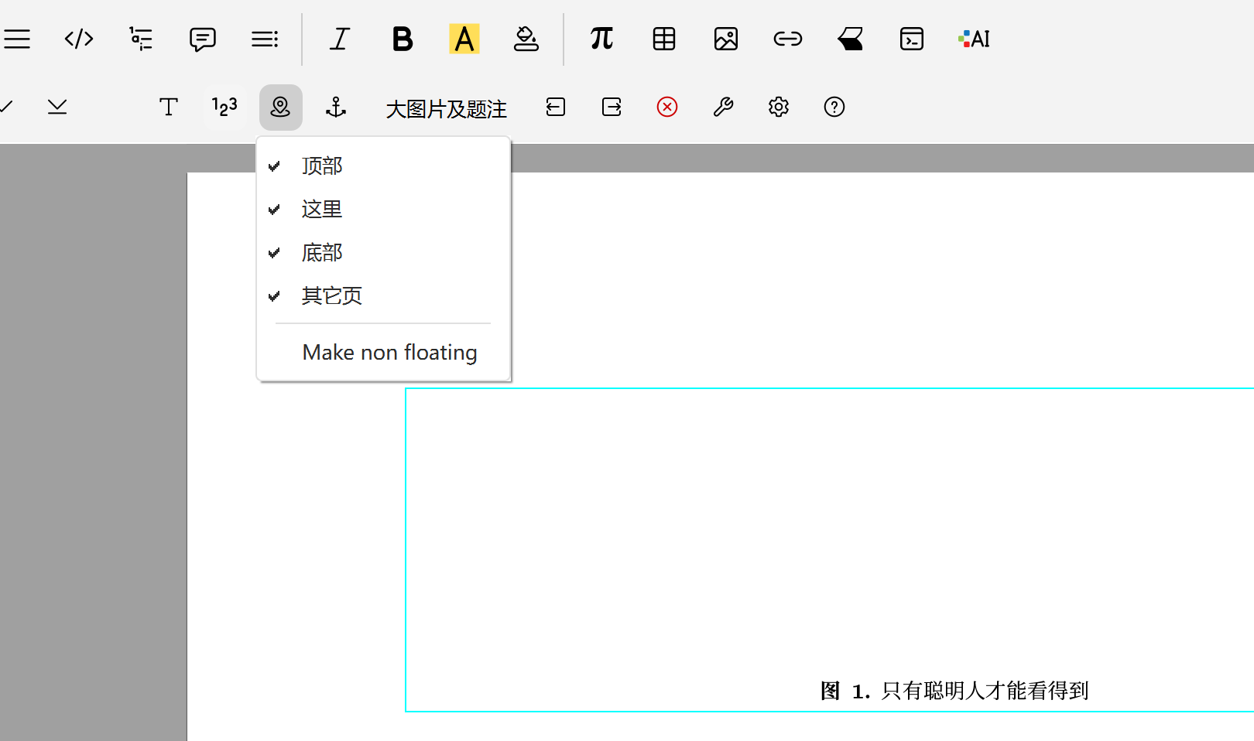Click the source code view icon
Screen dimensions: 1254x741
[79, 39]
